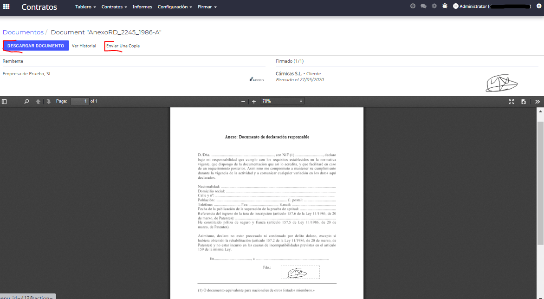This screenshot has width=544, height=299.
Task: Click the Descargar Documento button
Action: 36,46
